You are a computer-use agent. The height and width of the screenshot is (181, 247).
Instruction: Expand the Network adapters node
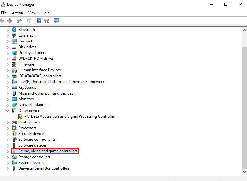8,105
